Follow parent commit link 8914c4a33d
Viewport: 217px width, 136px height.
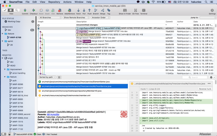53,115
